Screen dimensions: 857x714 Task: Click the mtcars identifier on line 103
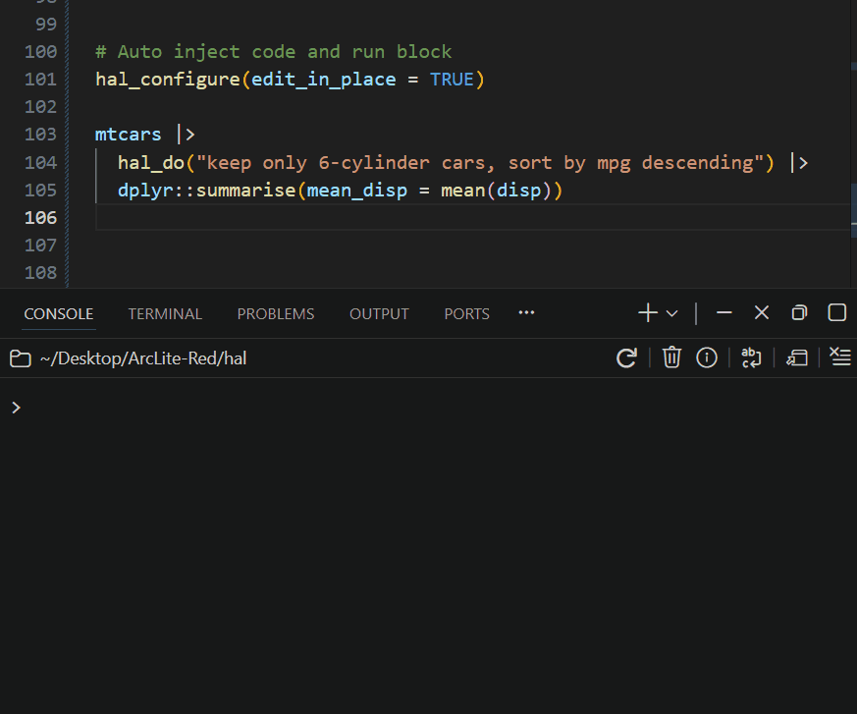(129, 135)
